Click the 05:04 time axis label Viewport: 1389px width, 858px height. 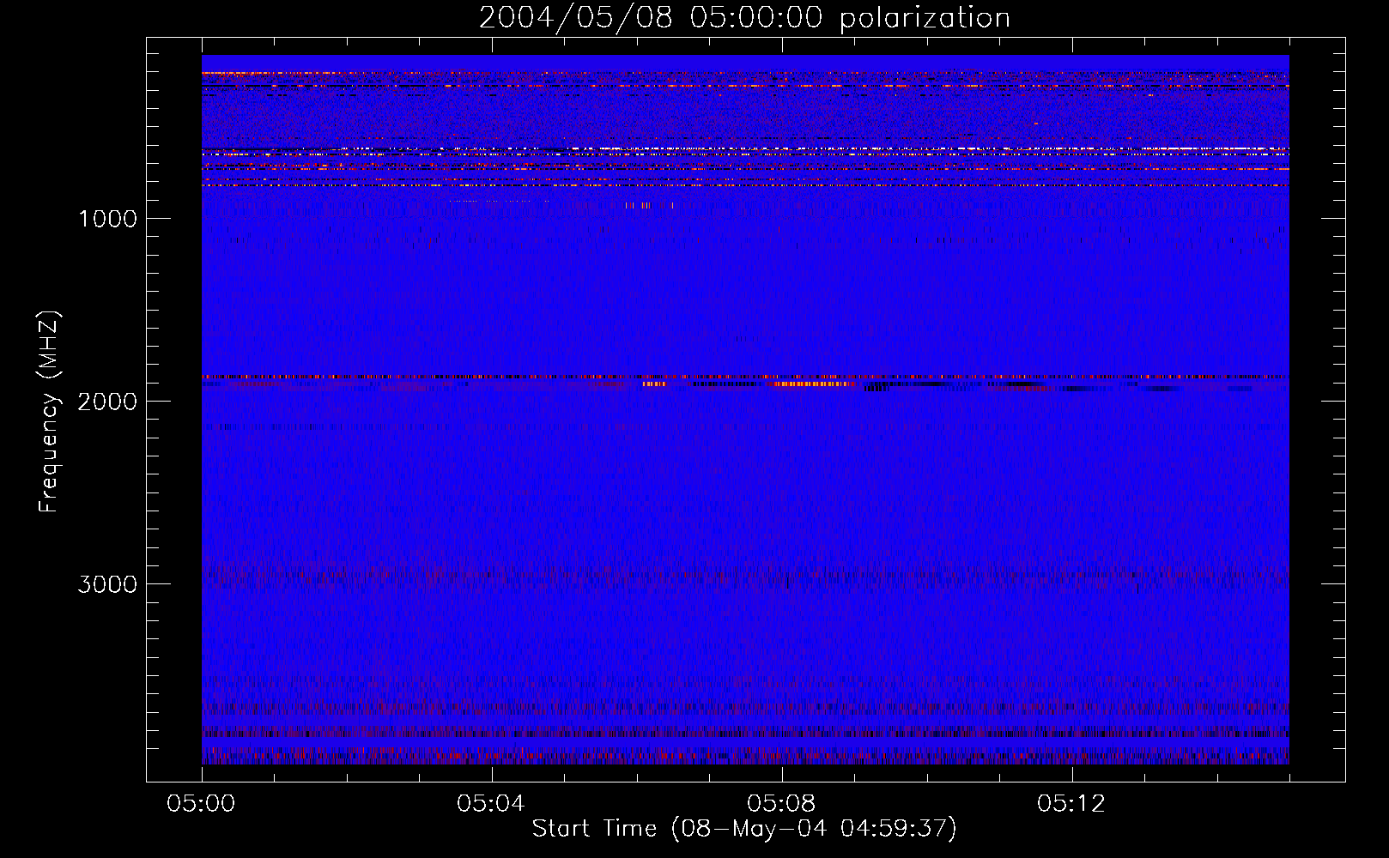[x=490, y=804]
